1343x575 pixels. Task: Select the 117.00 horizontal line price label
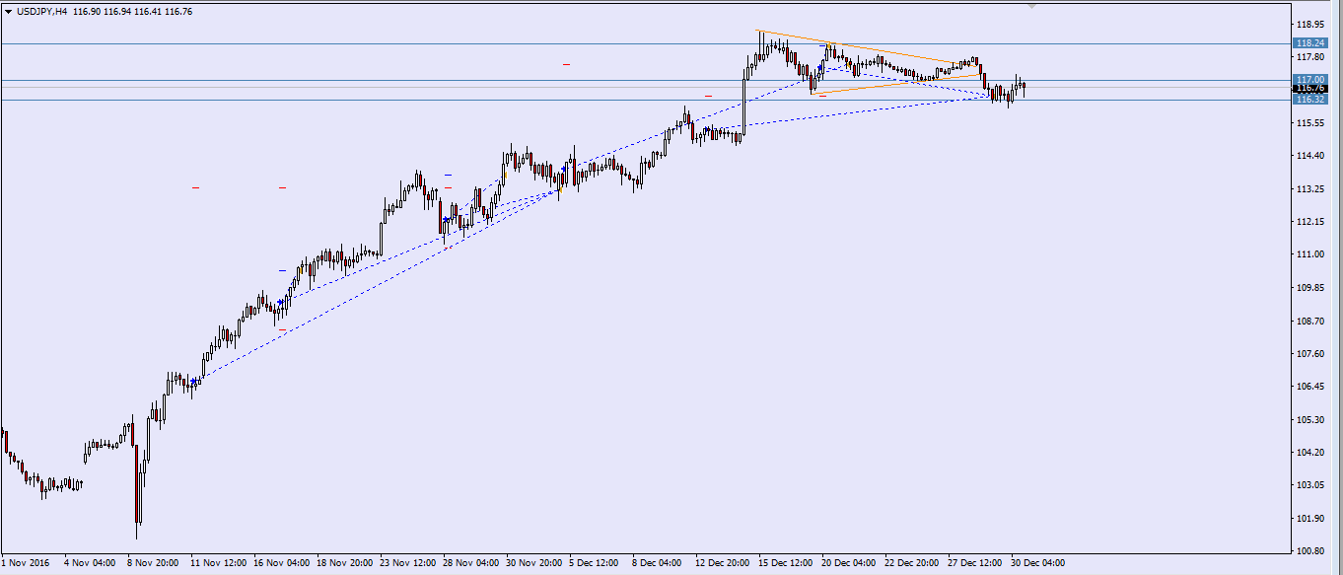(1309, 79)
